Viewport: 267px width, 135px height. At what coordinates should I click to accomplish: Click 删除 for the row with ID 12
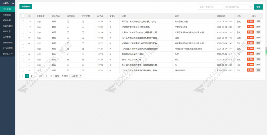(251, 27)
